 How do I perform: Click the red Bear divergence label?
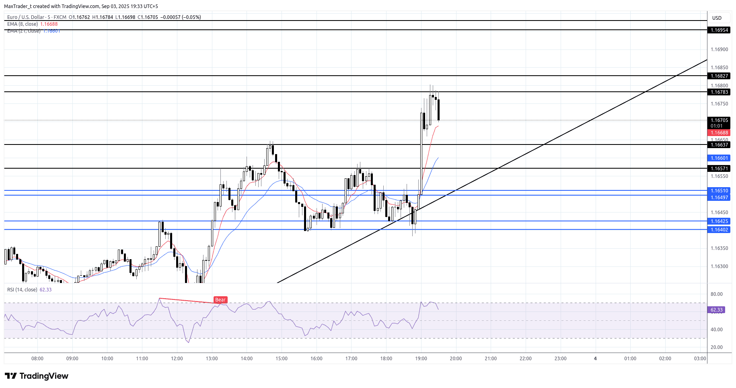pos(220,300)
